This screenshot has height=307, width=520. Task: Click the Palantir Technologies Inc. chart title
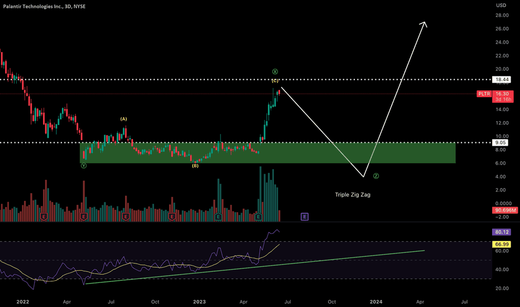pos(44,6)
